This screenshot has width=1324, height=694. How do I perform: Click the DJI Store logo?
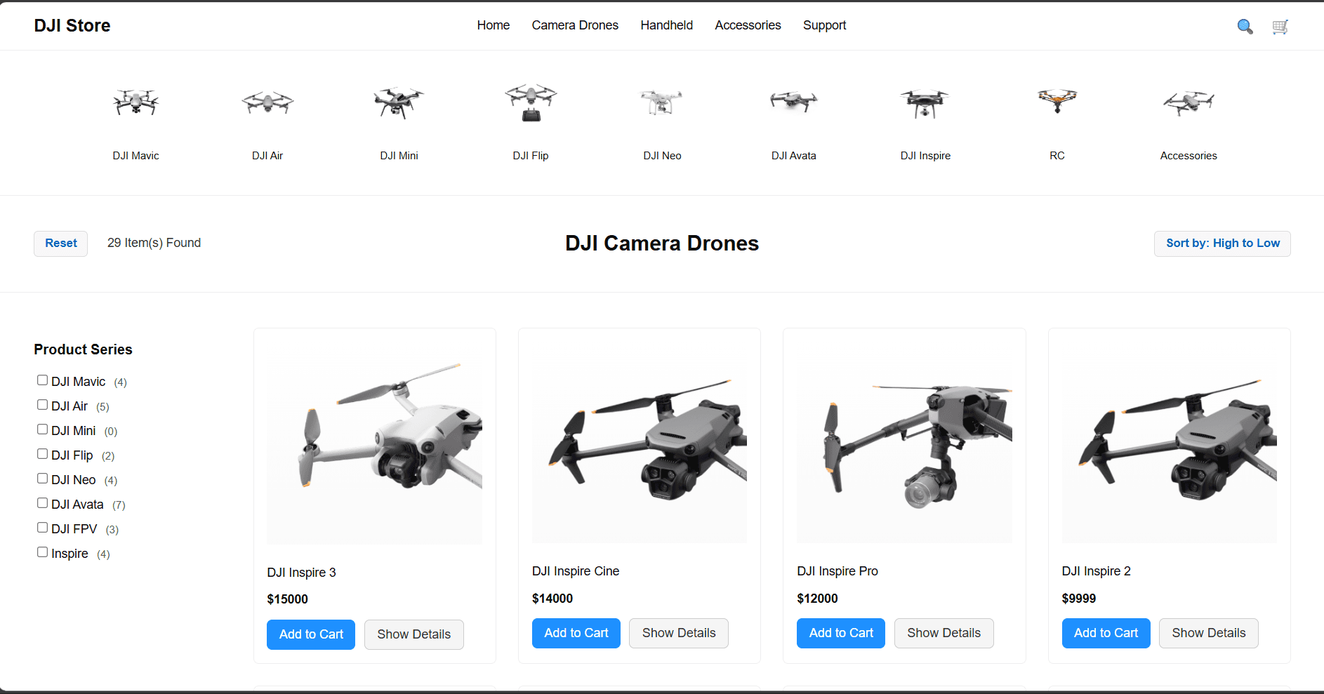tap(72, 25)
